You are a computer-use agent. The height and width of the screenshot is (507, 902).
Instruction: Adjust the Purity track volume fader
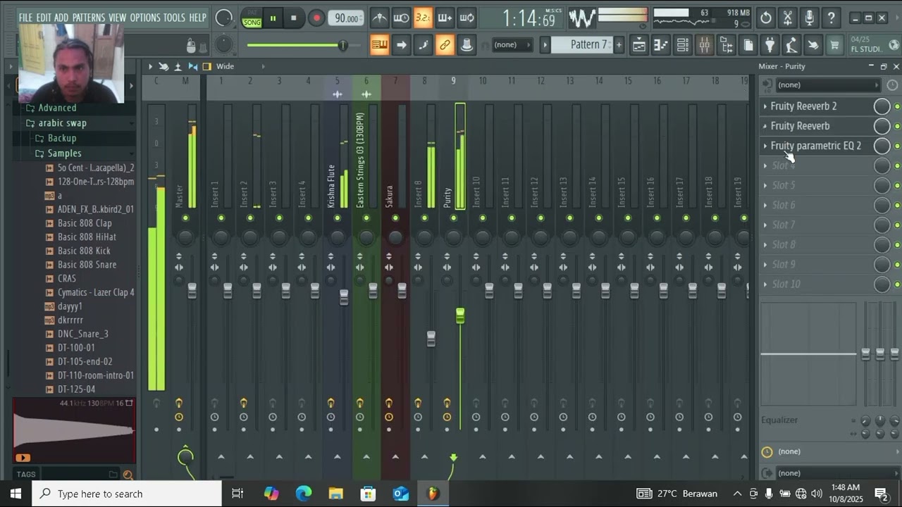[x=460, y=315]
